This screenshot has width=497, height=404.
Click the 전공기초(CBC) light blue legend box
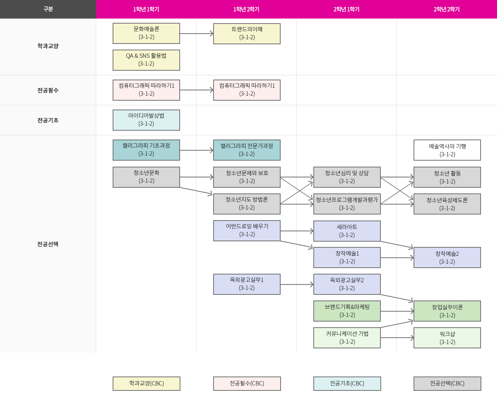click(x=347, y=384)
